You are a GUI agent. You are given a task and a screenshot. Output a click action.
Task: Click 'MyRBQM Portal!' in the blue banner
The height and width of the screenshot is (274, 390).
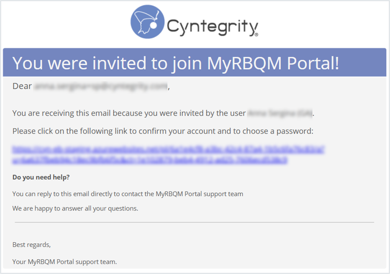(x=273, y=63)
